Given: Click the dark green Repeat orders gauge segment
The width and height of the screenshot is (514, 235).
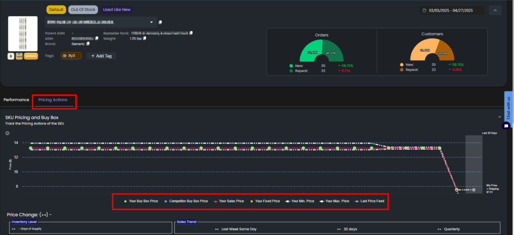Looking at the screenshot, I should [x=332, y=51].
